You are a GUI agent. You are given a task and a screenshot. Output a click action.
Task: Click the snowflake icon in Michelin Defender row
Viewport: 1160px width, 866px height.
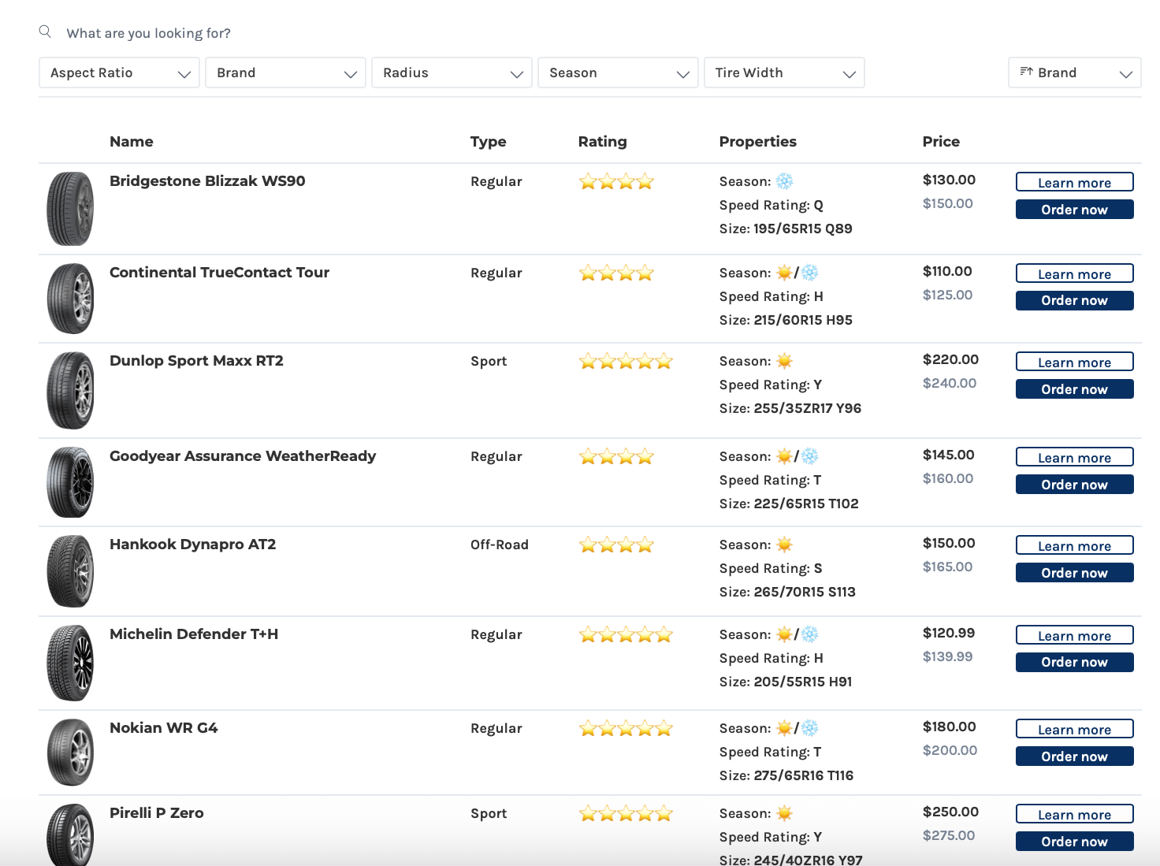(x=810, y=634)
